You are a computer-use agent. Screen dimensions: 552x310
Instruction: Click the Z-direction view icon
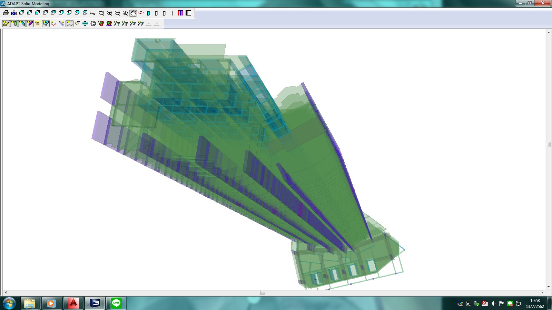140,23
